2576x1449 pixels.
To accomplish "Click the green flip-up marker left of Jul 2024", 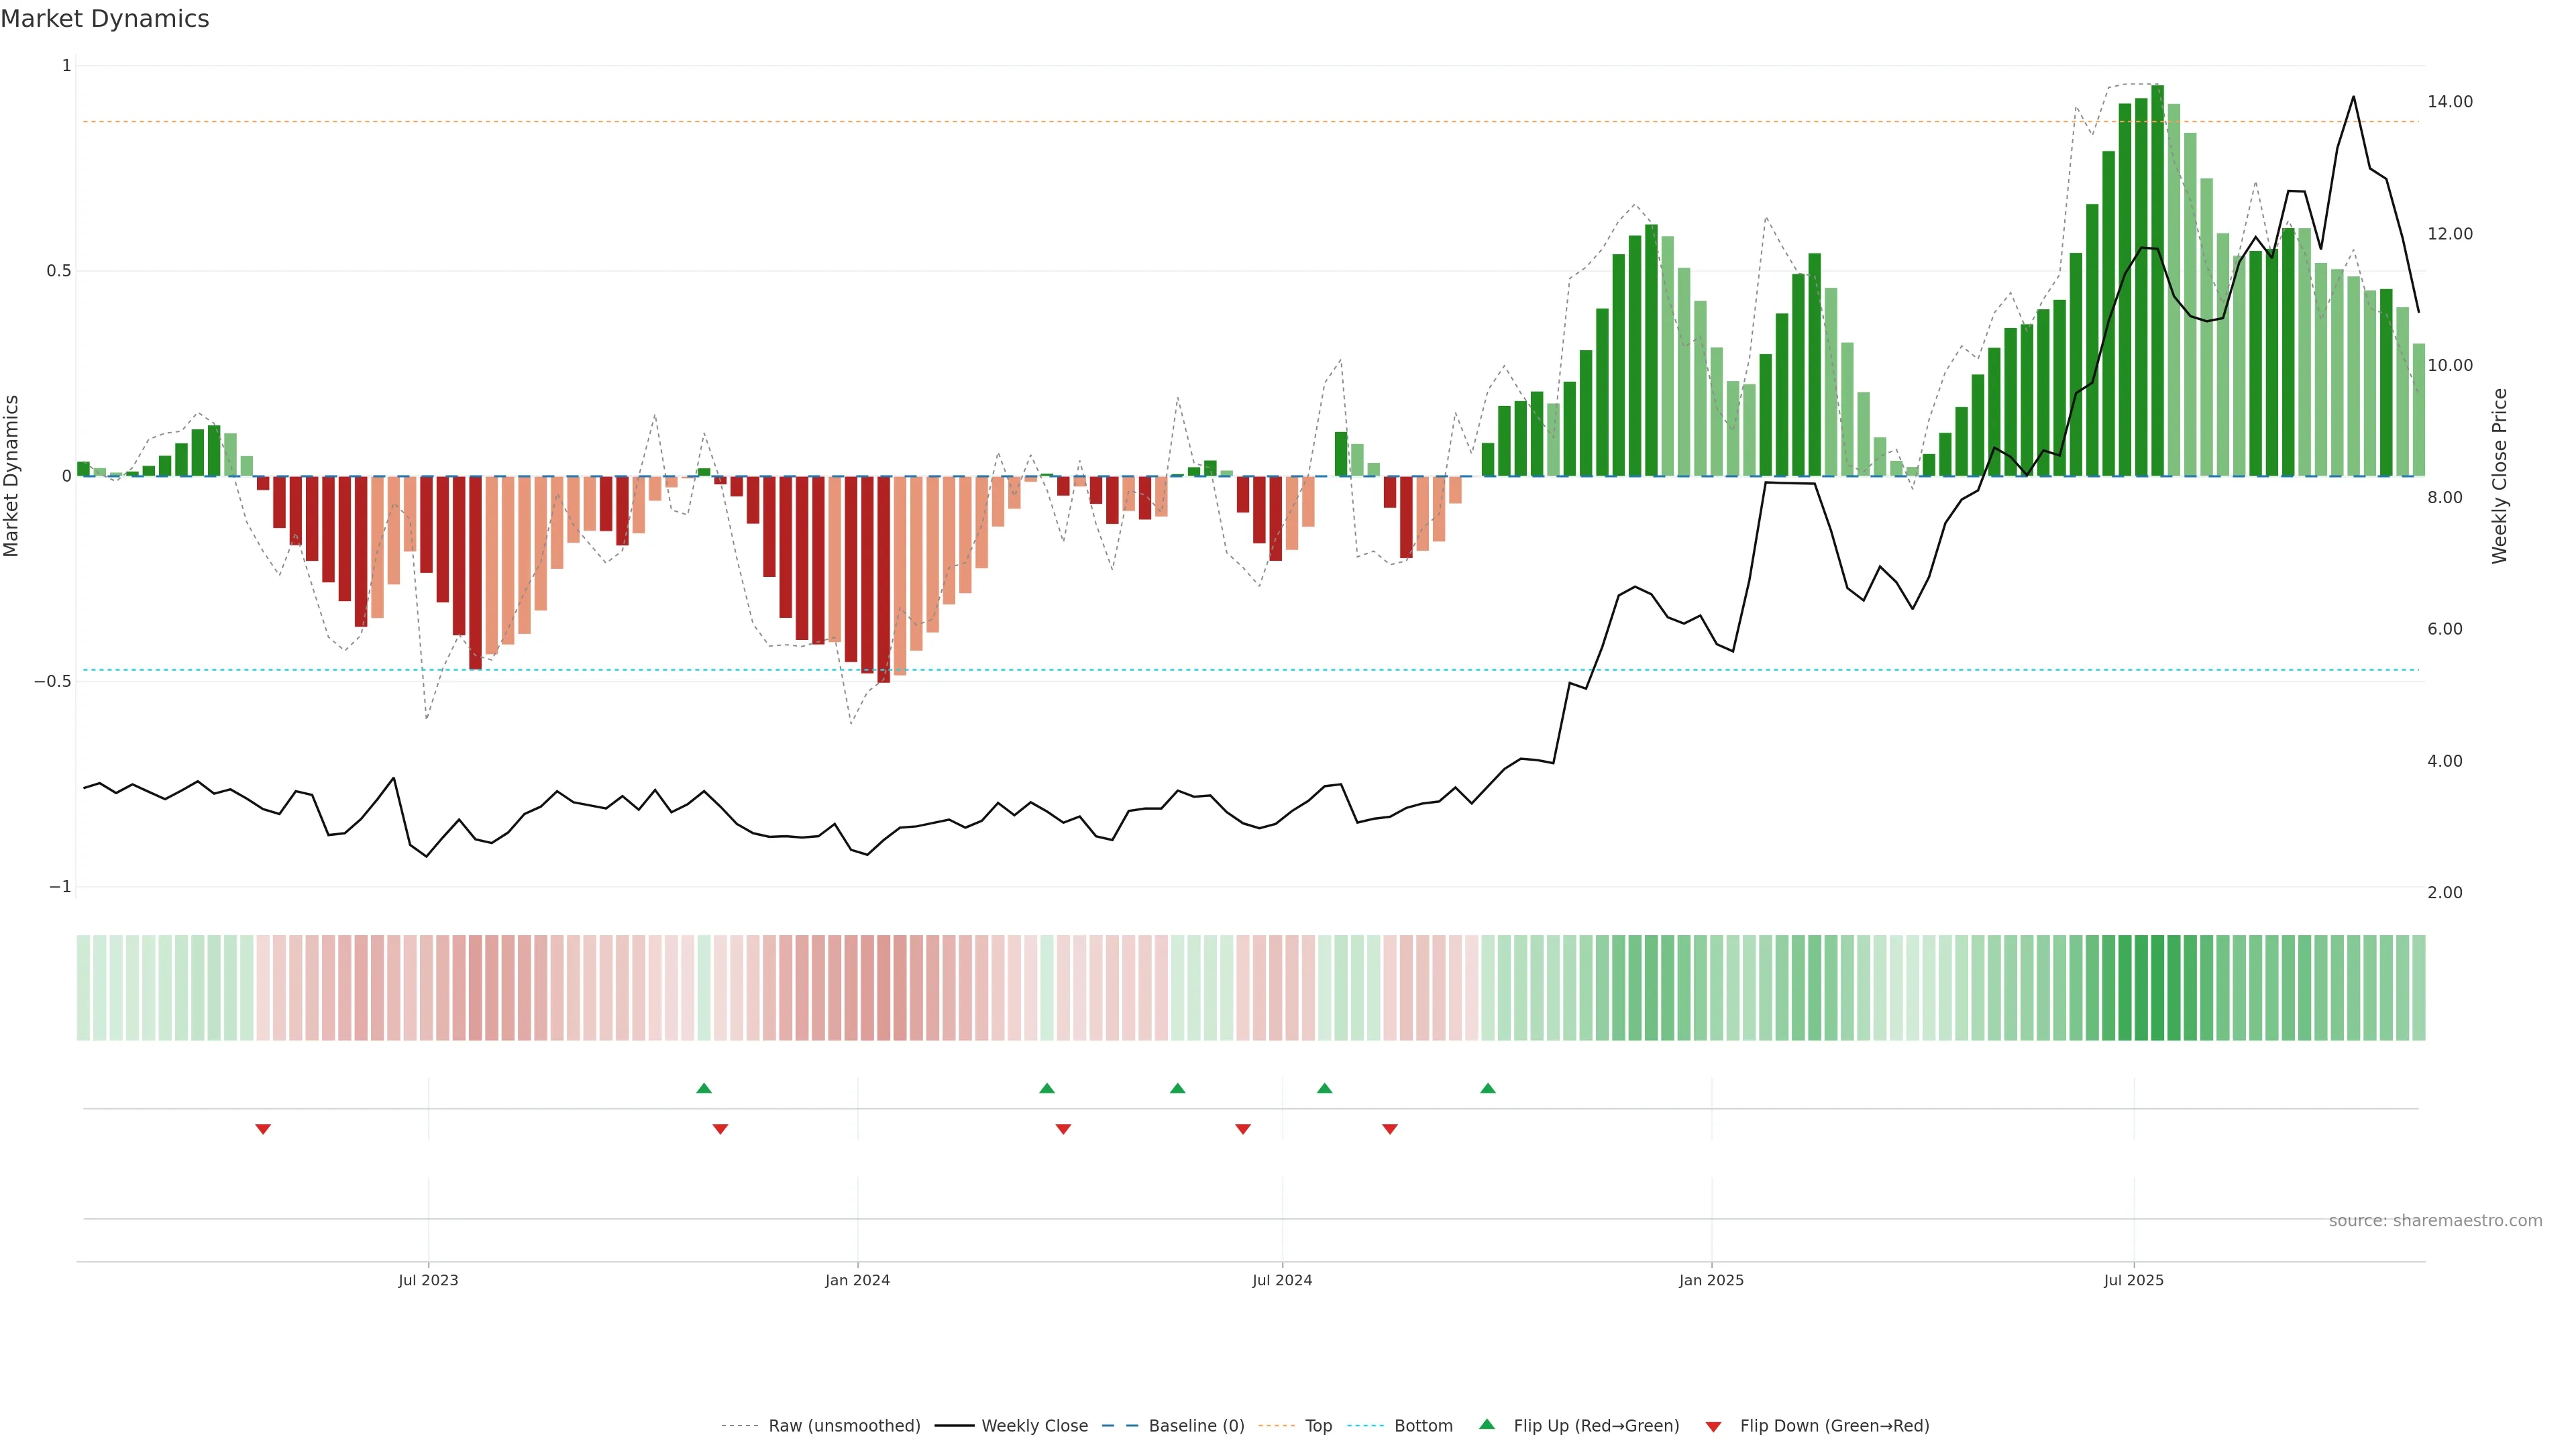I will pyautogui.click(x=1177, y=1088).
